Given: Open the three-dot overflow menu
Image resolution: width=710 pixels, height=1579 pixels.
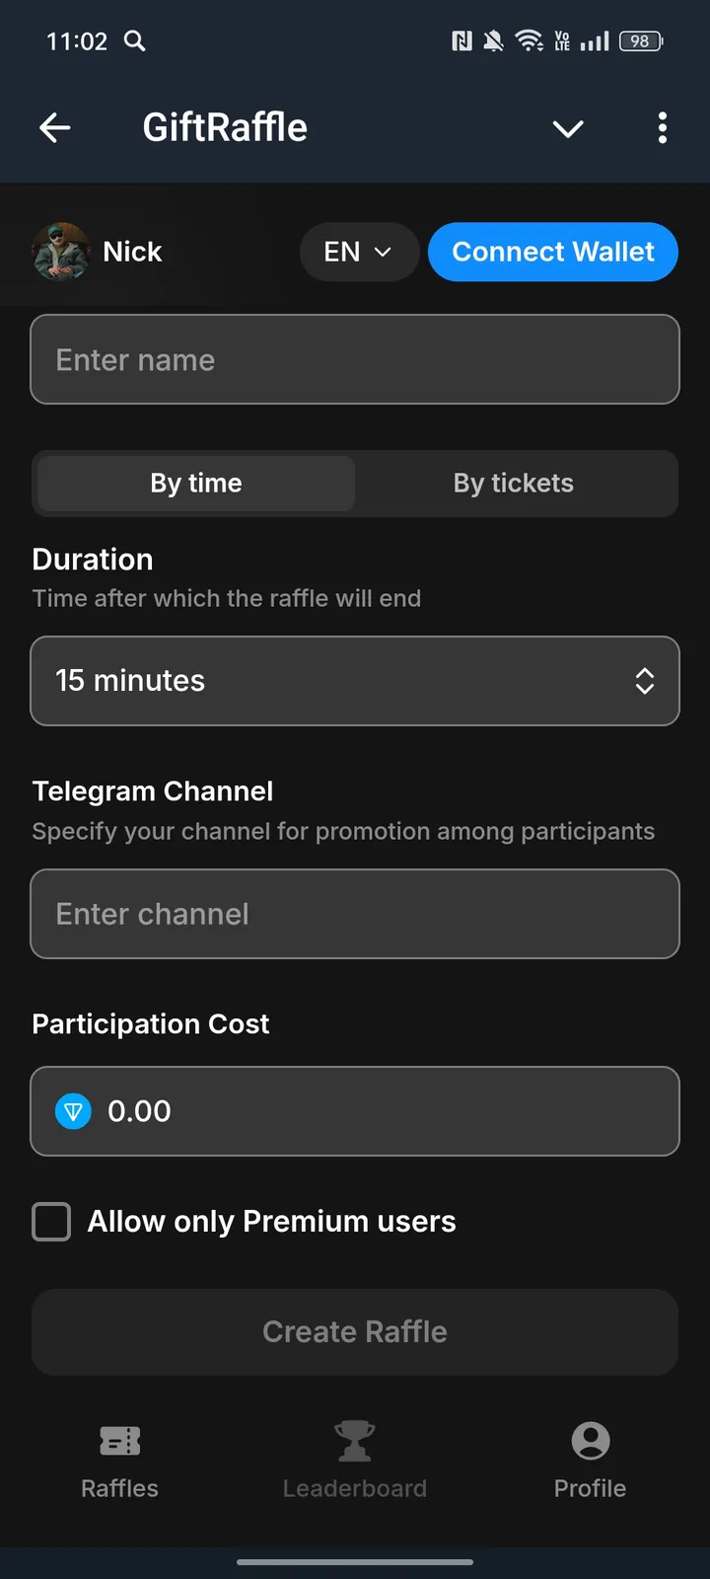Looking at the screenshot, I should click(663, 127).
